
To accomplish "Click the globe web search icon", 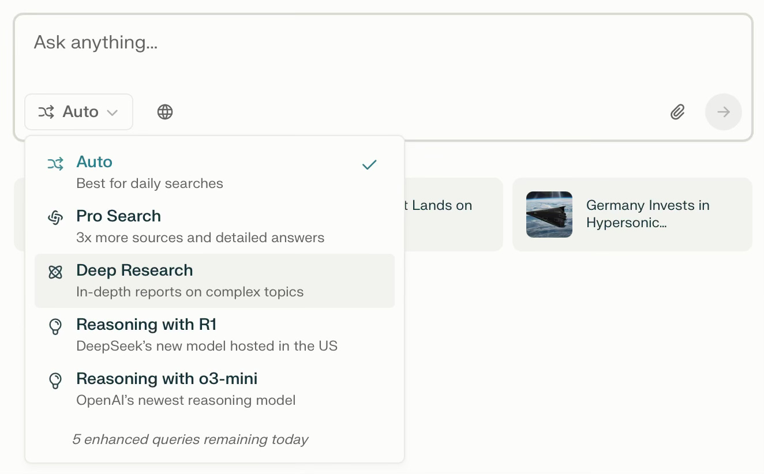I will pos(165,112).
